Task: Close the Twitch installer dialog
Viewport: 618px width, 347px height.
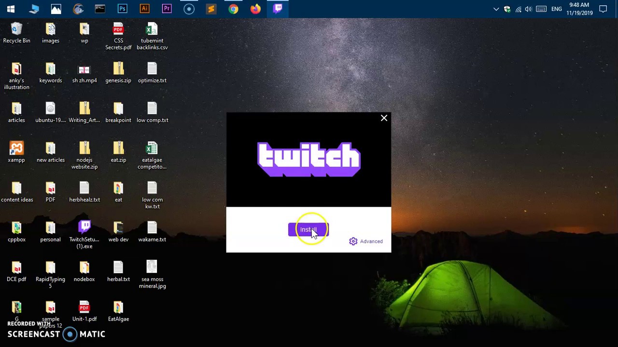Action: [384, 118]
